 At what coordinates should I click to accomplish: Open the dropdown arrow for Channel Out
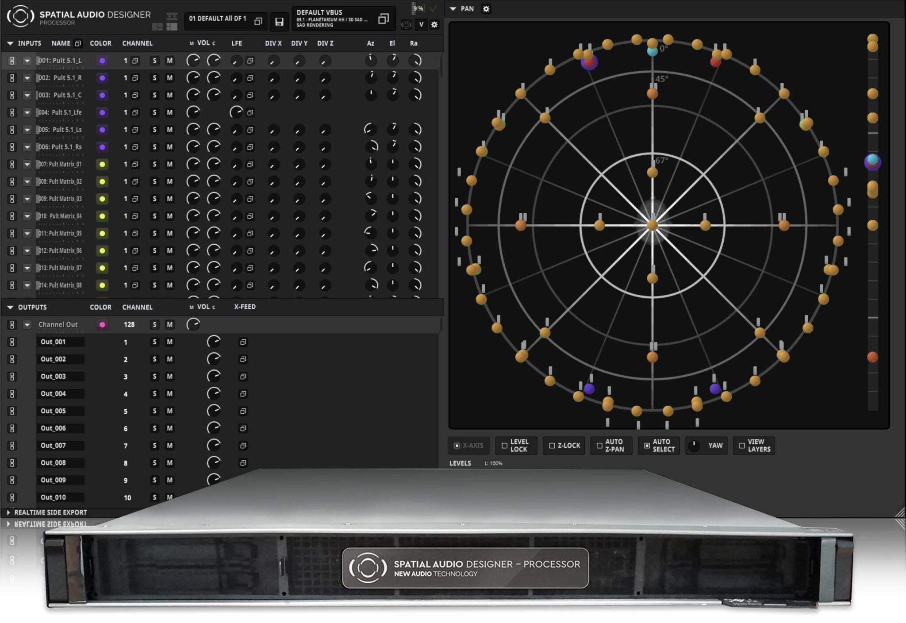pyautogui.click(x=27, y=325)
